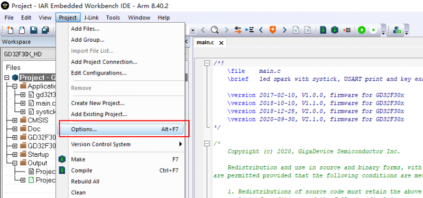This screenshot has height=198, width=423.
Task: Open the GD32F30X_HD configuration dropdown
Action: coord(28,54)
